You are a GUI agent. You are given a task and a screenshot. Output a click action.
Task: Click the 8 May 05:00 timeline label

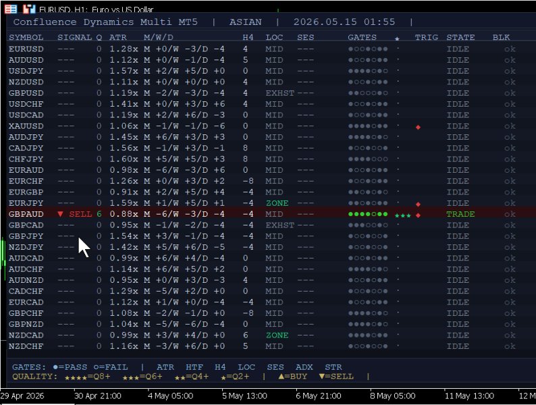click(393, 396)
